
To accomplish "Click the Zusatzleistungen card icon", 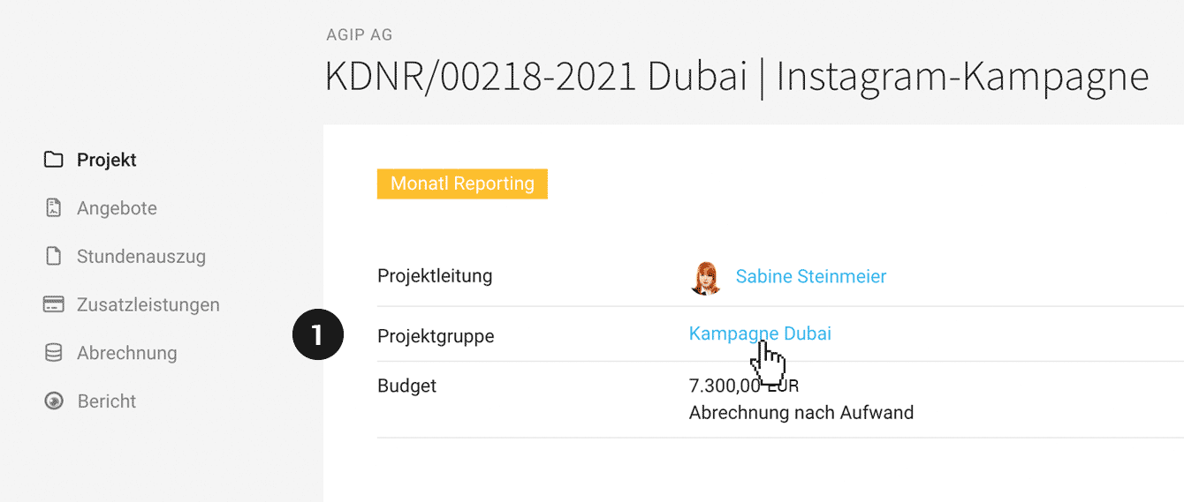I will pyautogui.click(x=54, y=304).
